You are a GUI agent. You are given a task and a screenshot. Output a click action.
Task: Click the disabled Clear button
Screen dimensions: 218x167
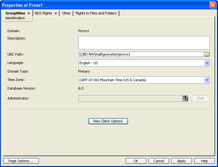tap(201, 98)
